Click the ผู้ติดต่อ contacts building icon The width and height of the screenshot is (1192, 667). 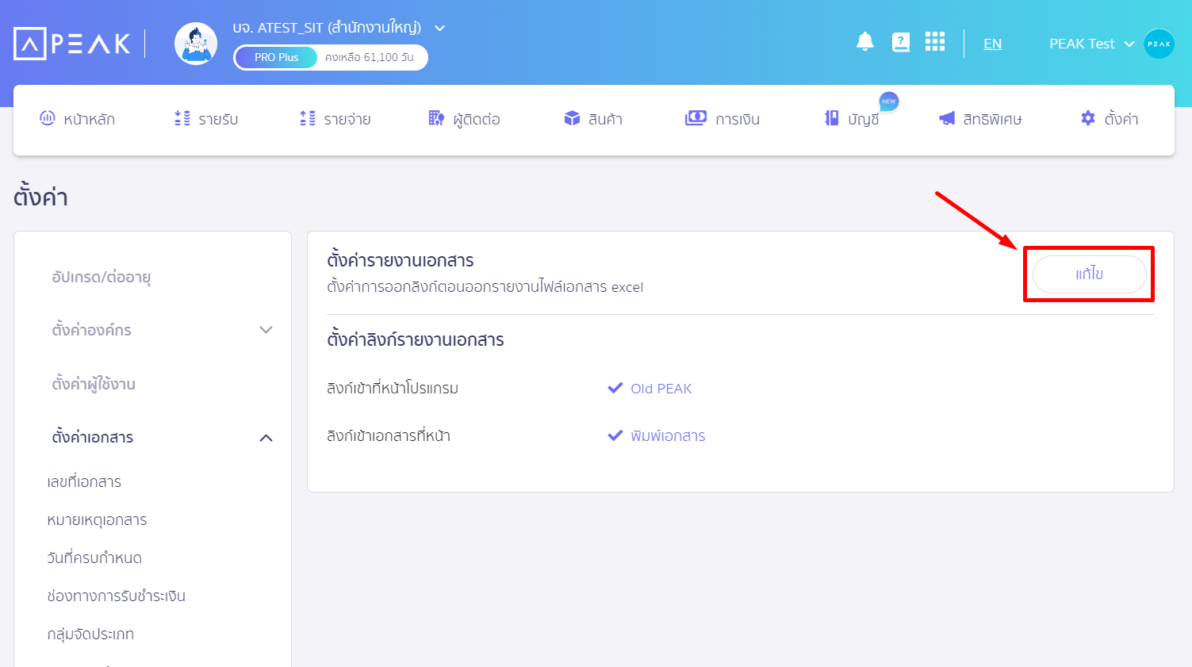436,119
